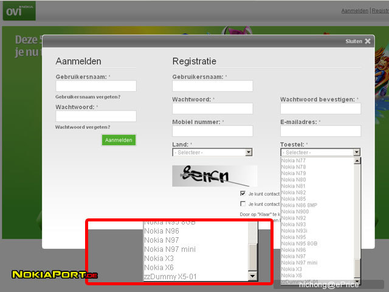Open Wachtwoord vergeten? link
This screenshot has height=292, width=389.
click(83, 127)
